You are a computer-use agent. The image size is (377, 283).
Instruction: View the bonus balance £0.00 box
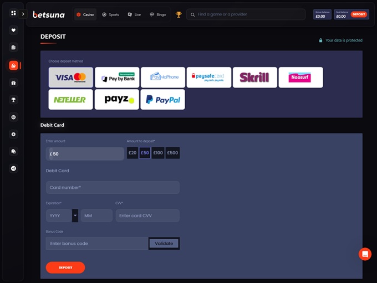[322, 14]
